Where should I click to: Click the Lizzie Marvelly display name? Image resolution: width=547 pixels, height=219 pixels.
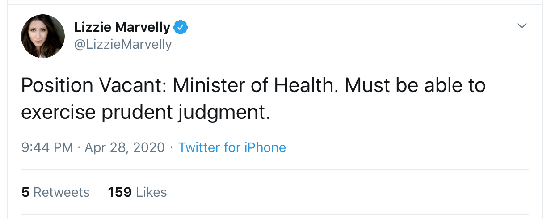click(122, 28)
